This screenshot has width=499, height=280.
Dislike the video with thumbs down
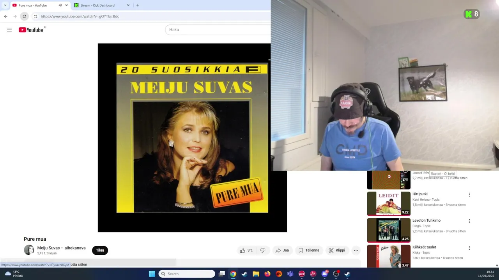tap(263, 250)
